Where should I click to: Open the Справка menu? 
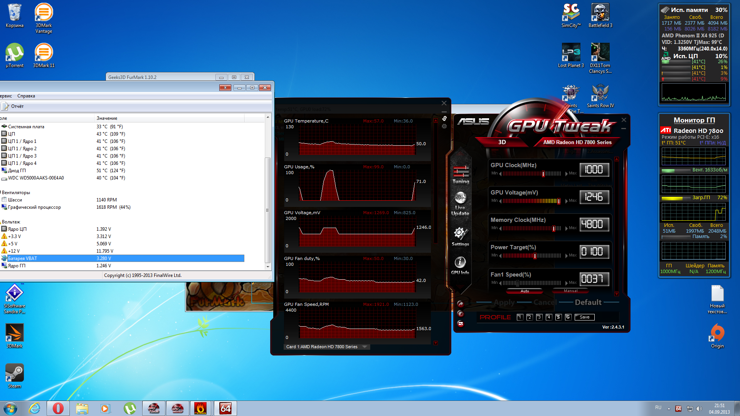click(x=26, y=96)
